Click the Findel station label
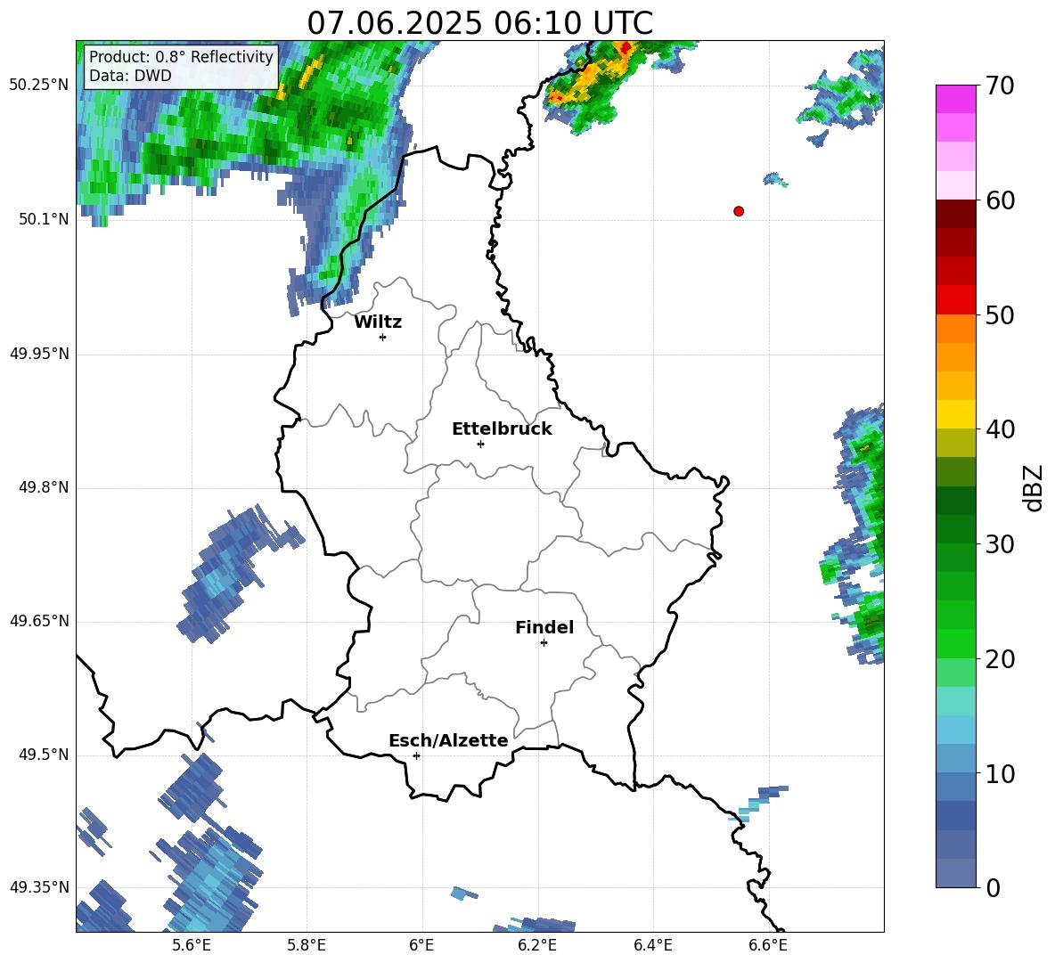This screenshot has height=963, width=1055. click(x=544, y=627)
